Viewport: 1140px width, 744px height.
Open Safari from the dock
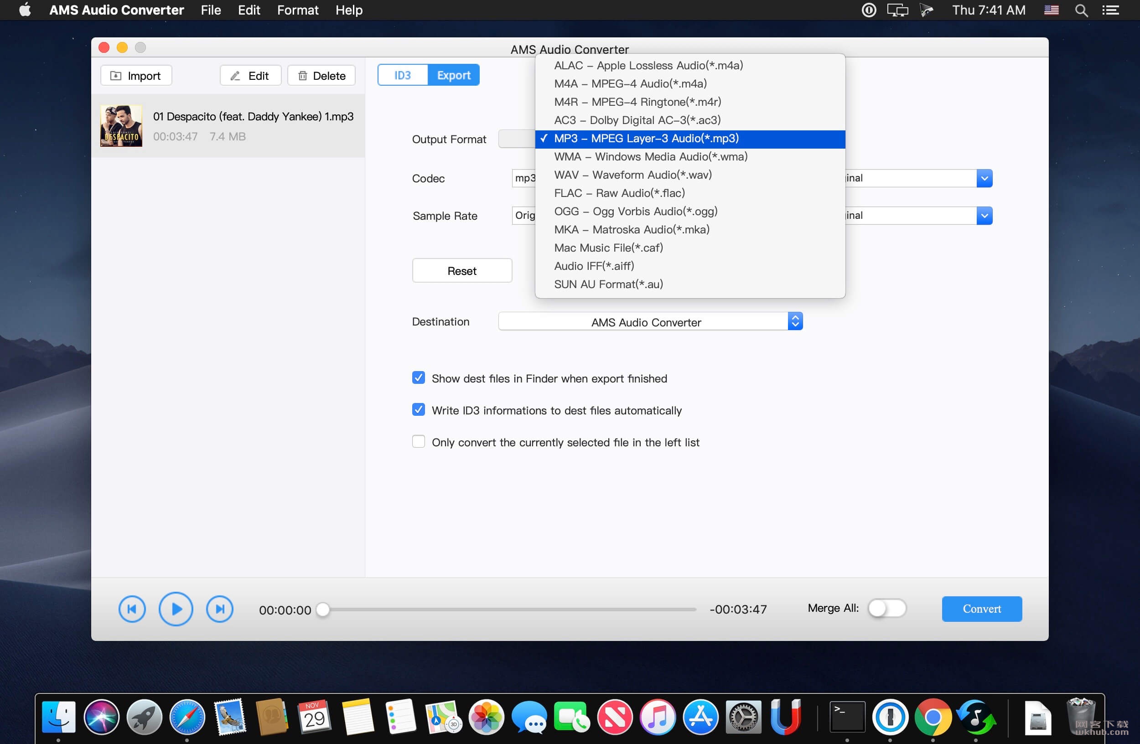187,717
